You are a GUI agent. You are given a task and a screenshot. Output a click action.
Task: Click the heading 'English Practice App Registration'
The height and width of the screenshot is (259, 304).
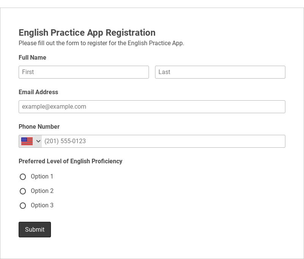click(87, 33)
